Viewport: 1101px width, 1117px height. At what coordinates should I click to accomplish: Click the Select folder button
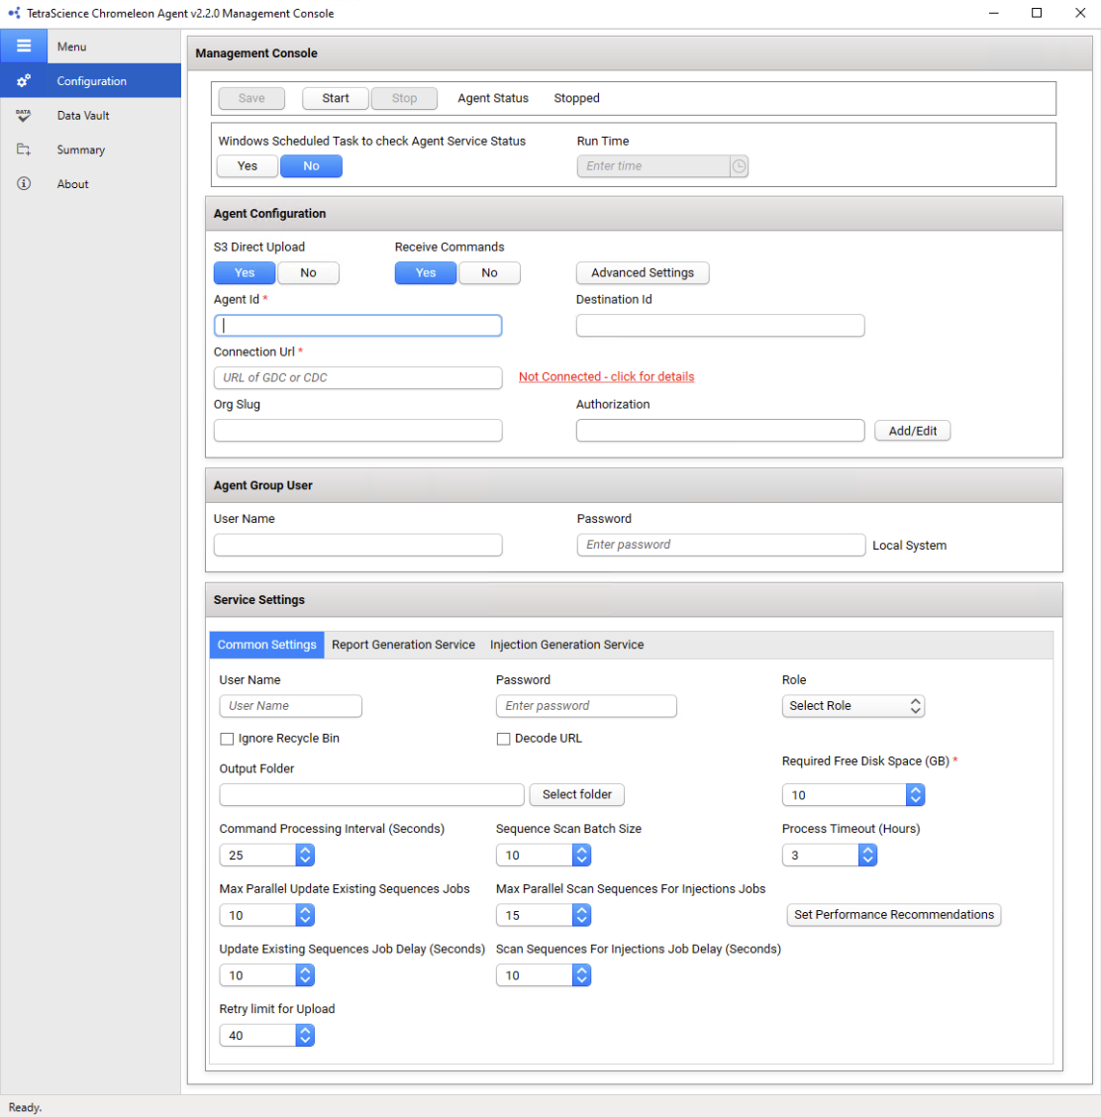(x=577, y=794)
